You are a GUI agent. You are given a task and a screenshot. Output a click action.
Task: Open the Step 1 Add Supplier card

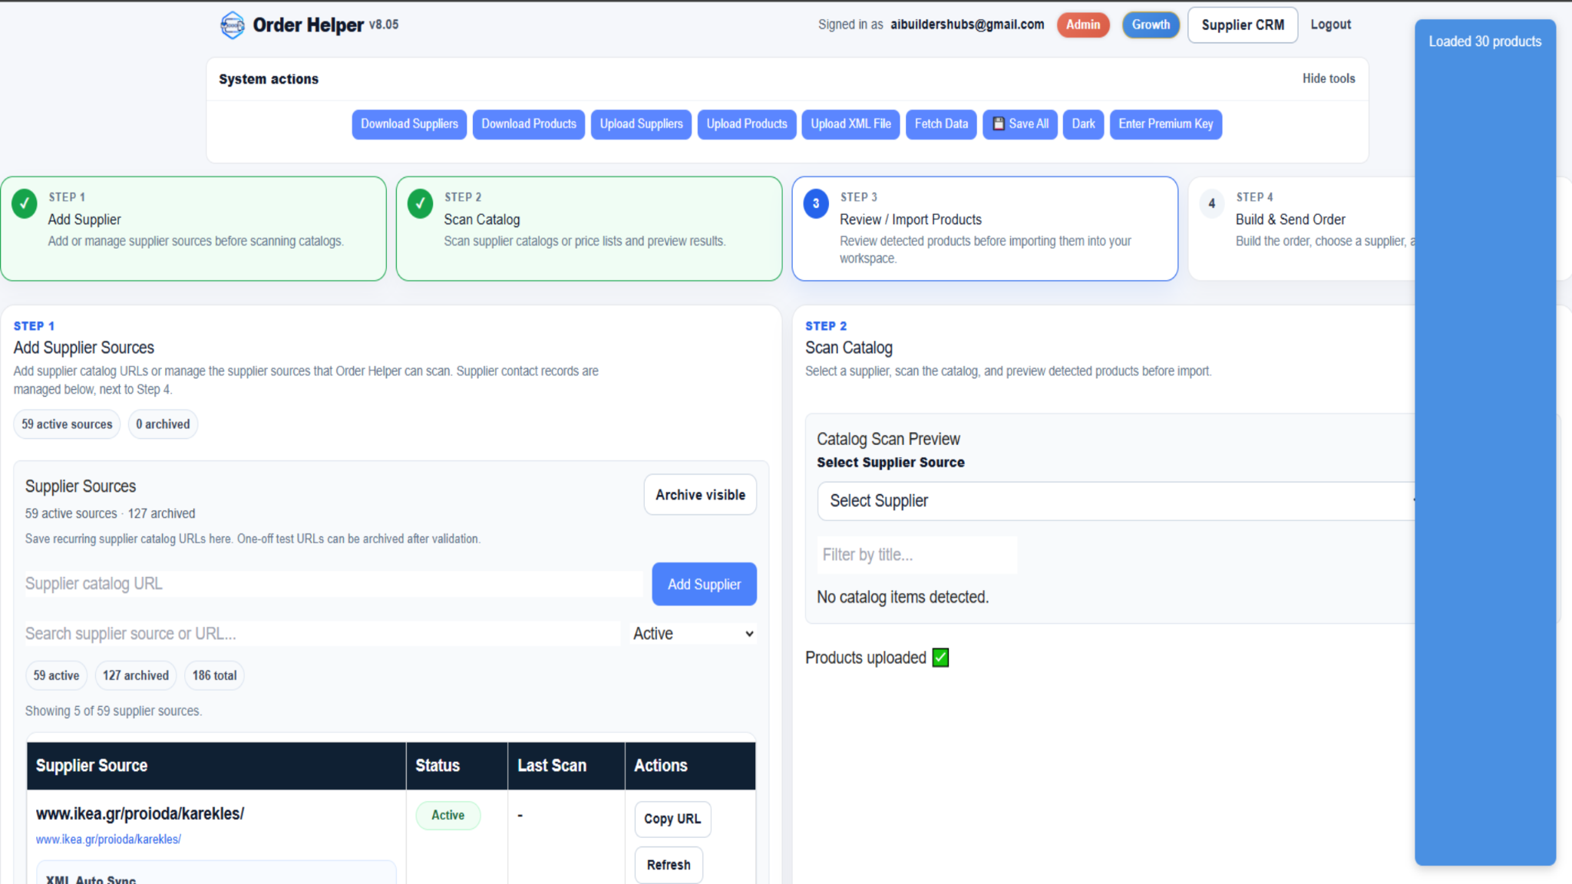193,229
